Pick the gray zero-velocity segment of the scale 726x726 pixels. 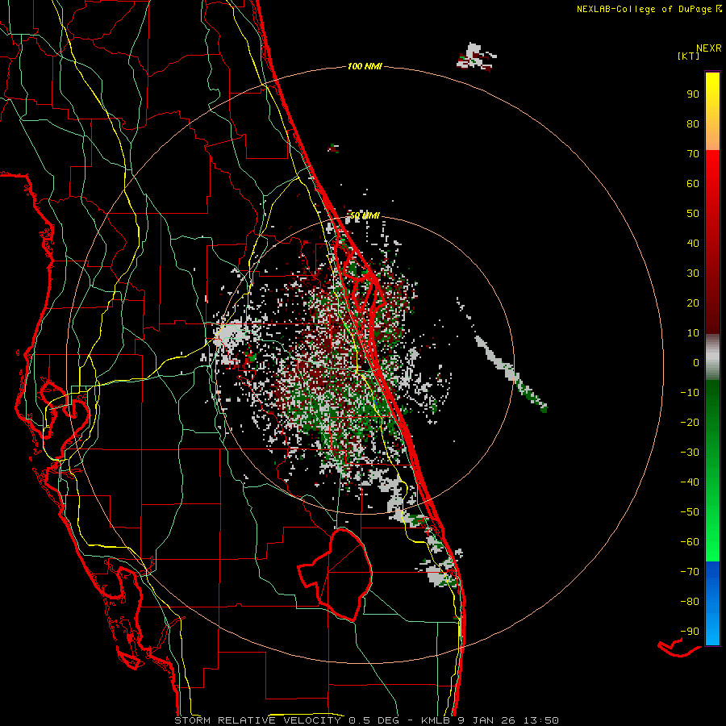click(x=712, y=357)
